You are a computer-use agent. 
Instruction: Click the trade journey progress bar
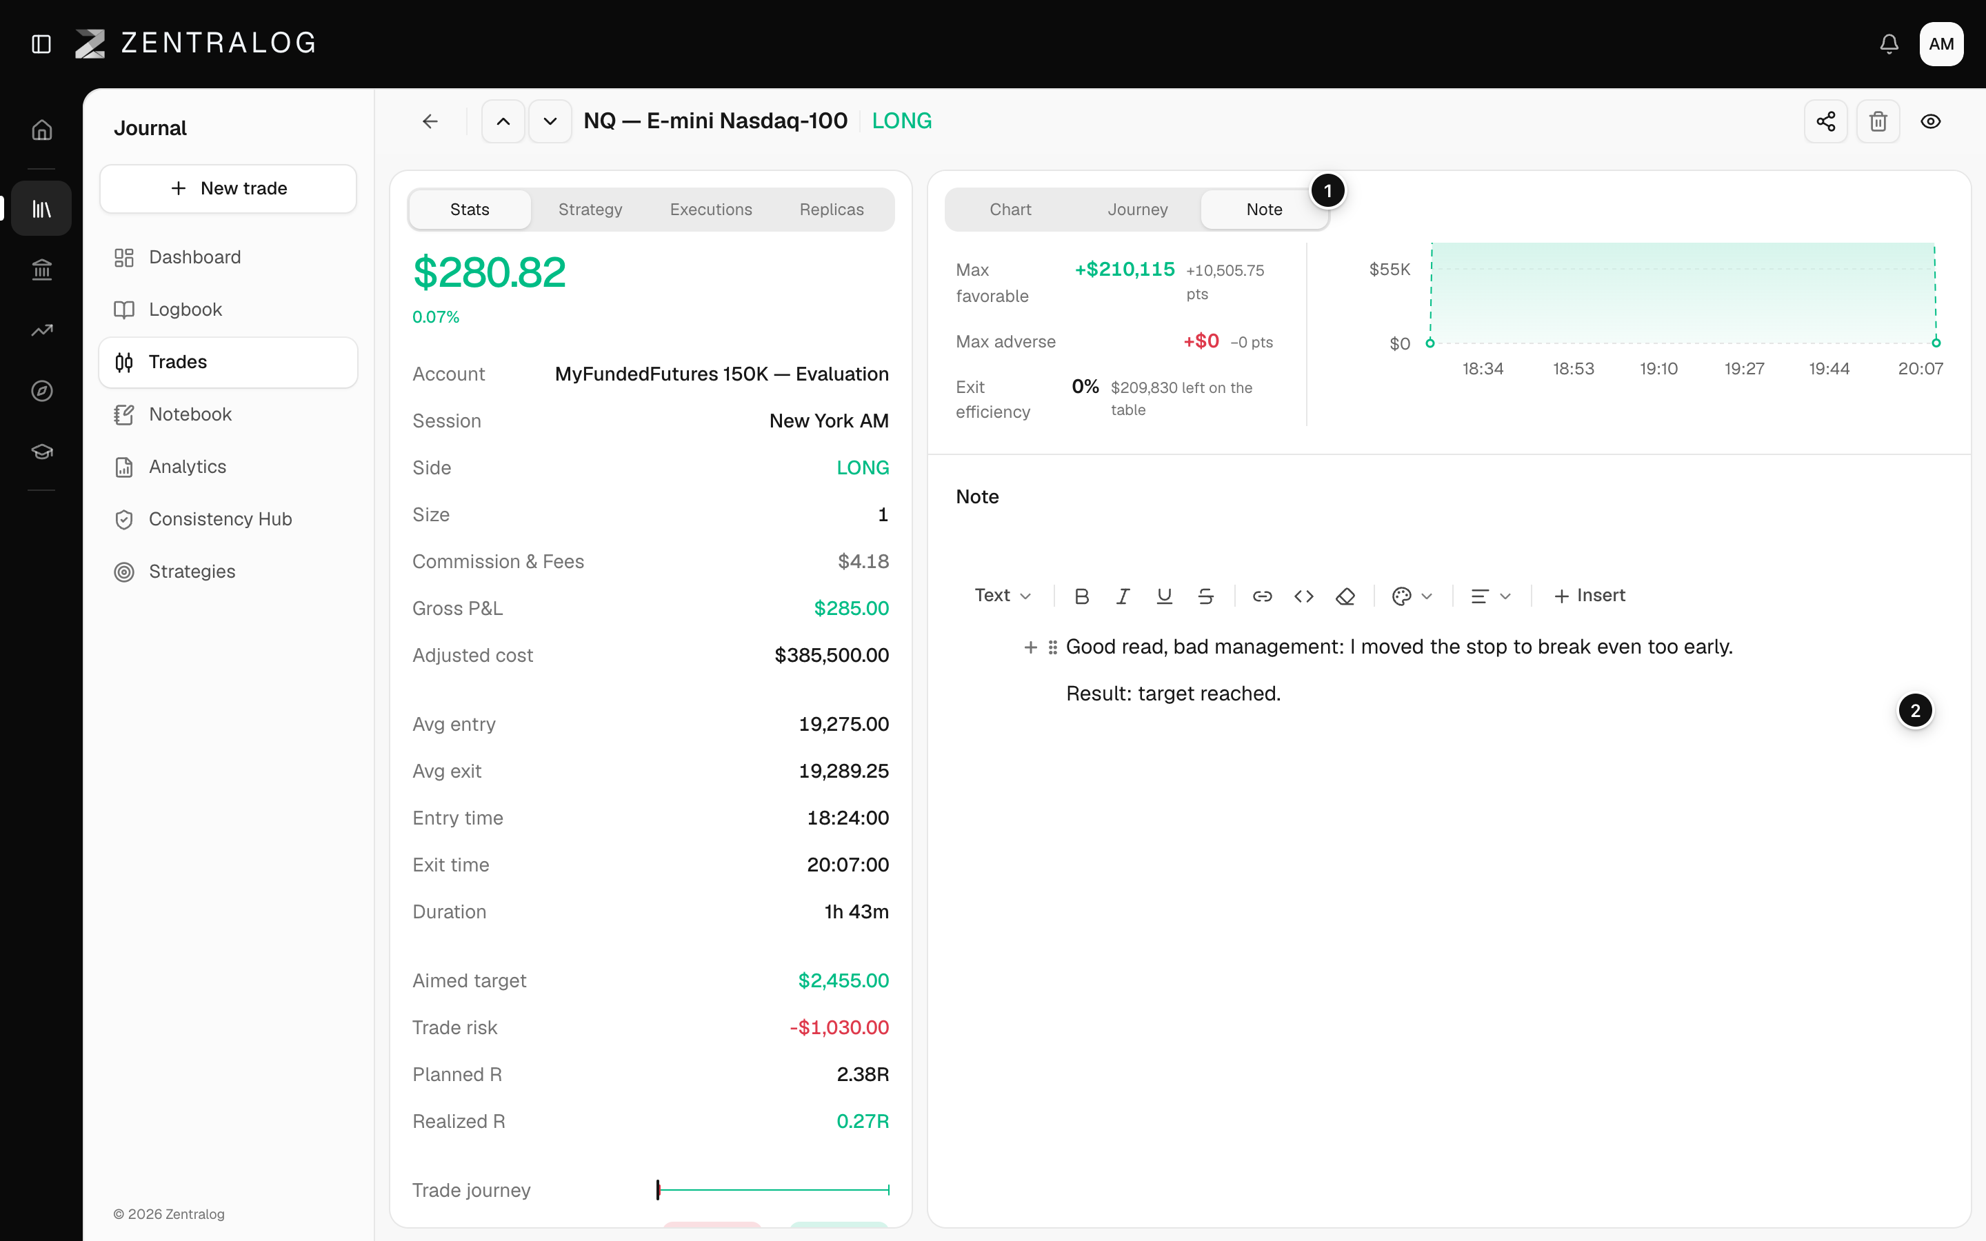[x=773, y=1189]
